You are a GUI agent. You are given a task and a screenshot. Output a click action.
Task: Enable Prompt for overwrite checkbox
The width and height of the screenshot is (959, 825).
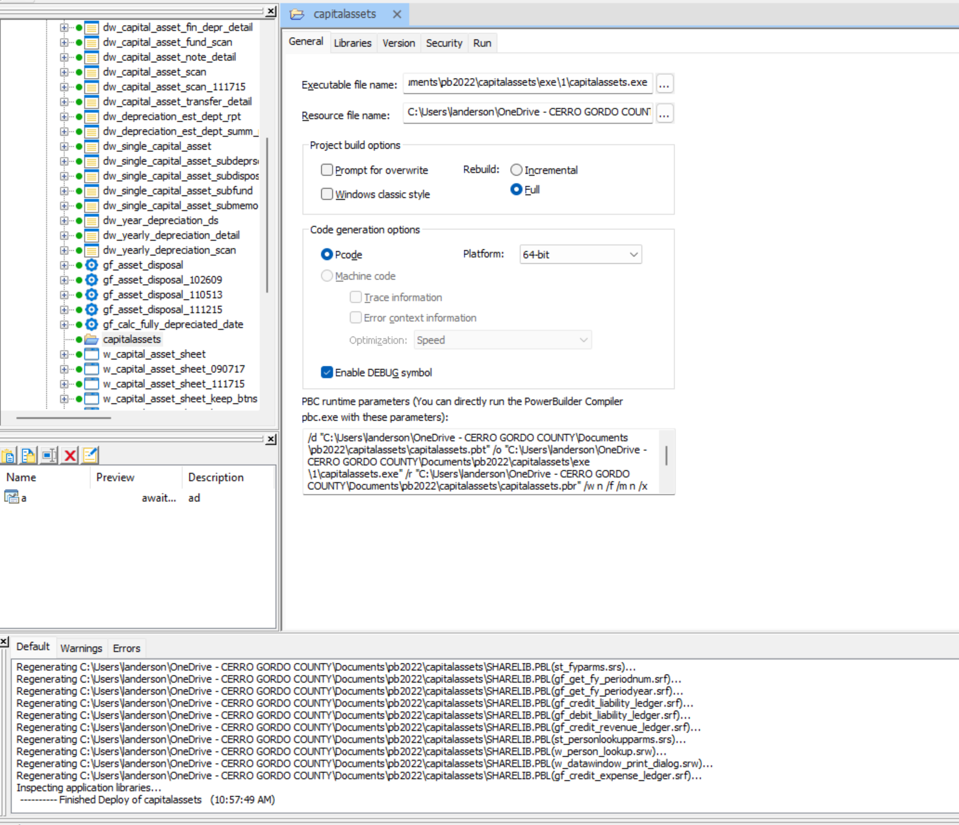pos(327,170)
